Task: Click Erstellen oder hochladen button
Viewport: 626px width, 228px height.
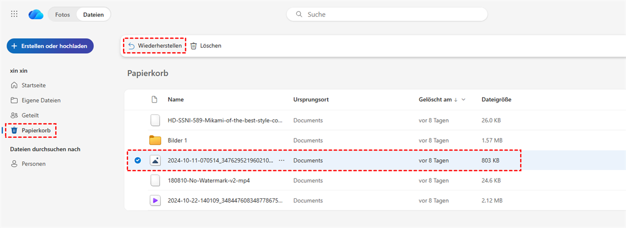Action: point(50,46)
